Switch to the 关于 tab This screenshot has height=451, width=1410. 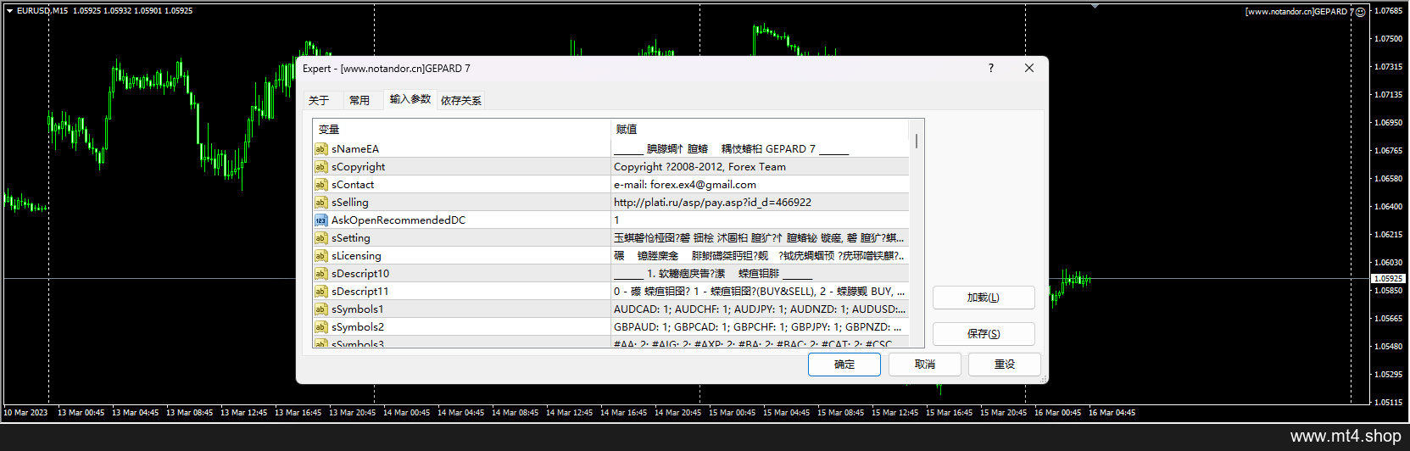coord(319,100)
